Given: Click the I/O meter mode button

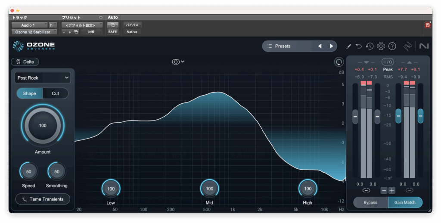Looking at the screenshot, I should click(388, 62).
